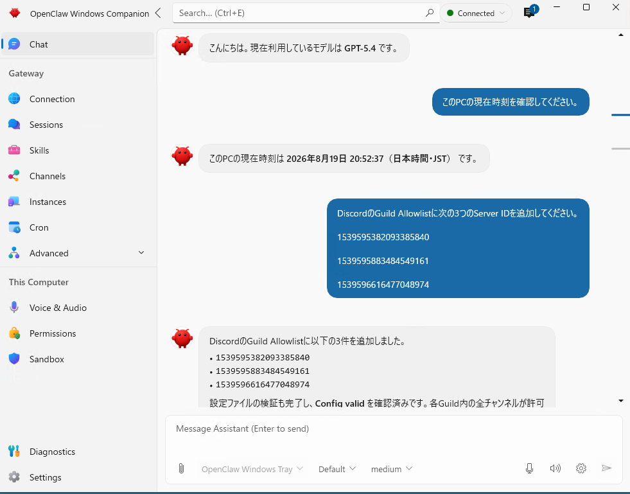Click the GPT-5.4 greeting message
Viewport: 630px width, 494px height.
304,48
